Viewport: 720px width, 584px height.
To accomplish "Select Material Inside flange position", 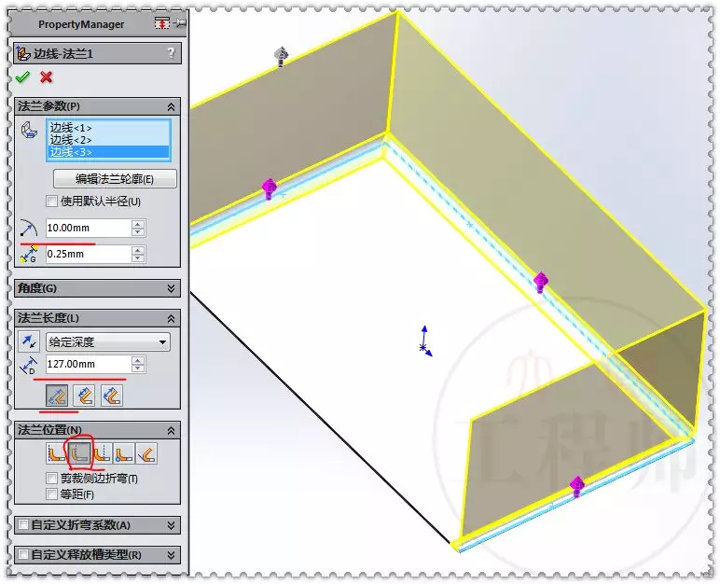I will pyautogui.click(x=57, y=453).
